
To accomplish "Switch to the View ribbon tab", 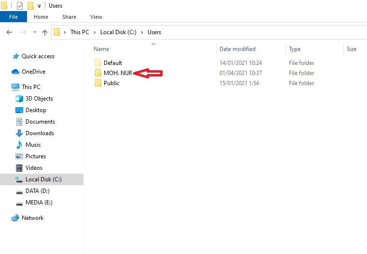I will (x=96, y=17).
